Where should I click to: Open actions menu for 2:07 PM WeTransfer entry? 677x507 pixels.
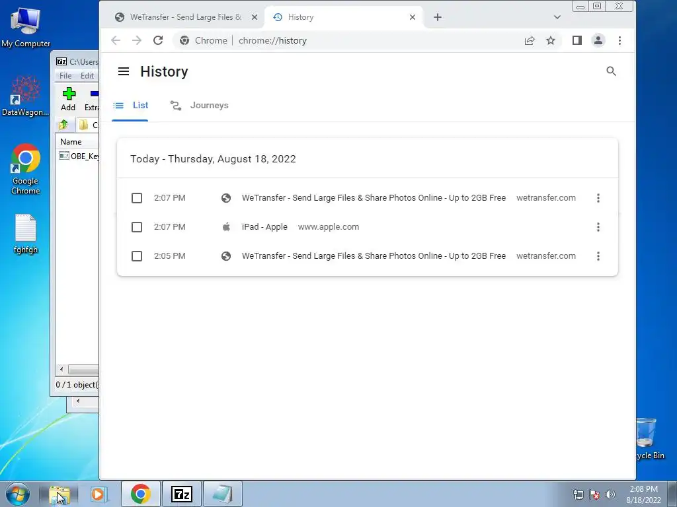click(x=598, y=198)
